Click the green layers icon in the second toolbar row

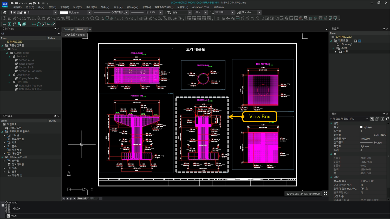tap(24, 24)
